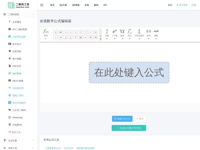Viewport: 200px width, 150px height.
Task: Click the 位置导航 location pin icon
Action: pos(10,51)
